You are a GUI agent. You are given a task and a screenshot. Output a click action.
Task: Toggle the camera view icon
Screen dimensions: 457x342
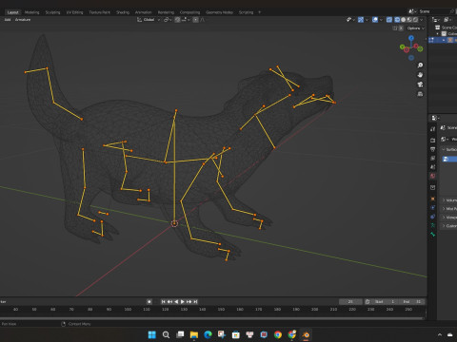[x=420, y=85]
